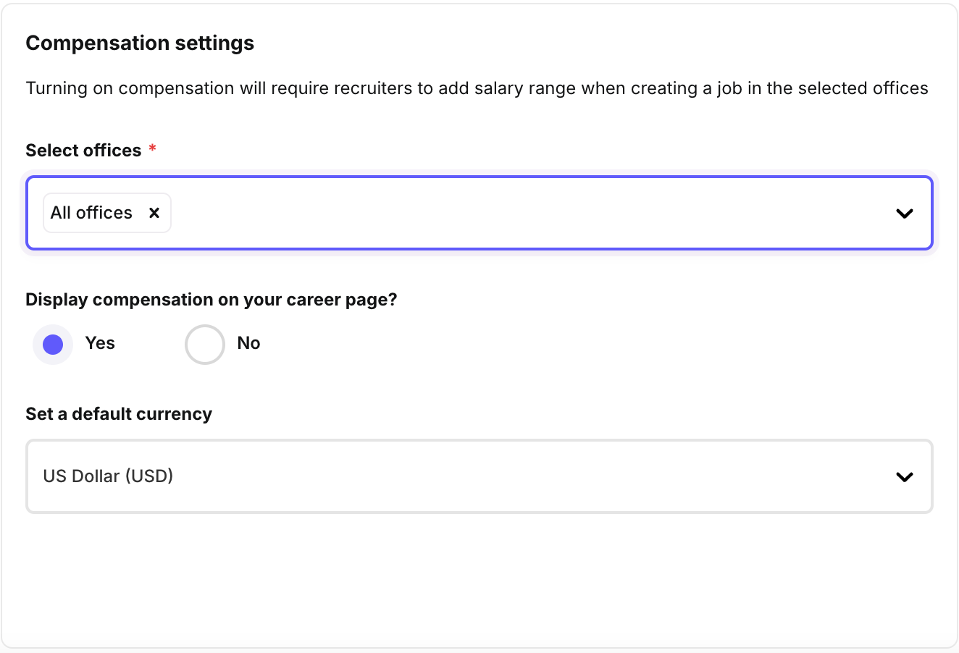Remove the All offices chip with its x
The height and width of the screenshot is (653, 959).
click(x=154, y=213)
